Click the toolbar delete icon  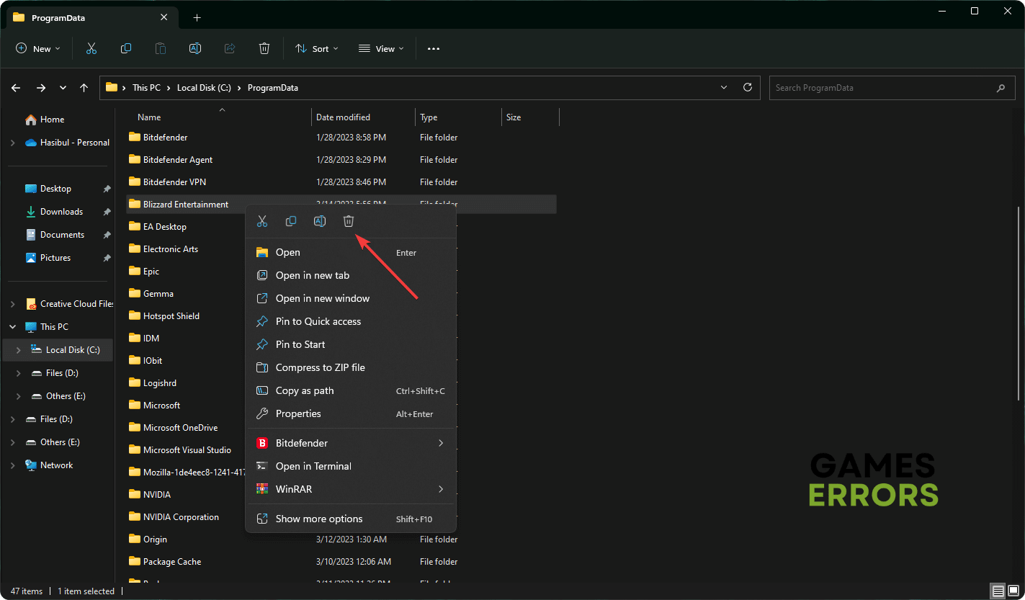264,49
